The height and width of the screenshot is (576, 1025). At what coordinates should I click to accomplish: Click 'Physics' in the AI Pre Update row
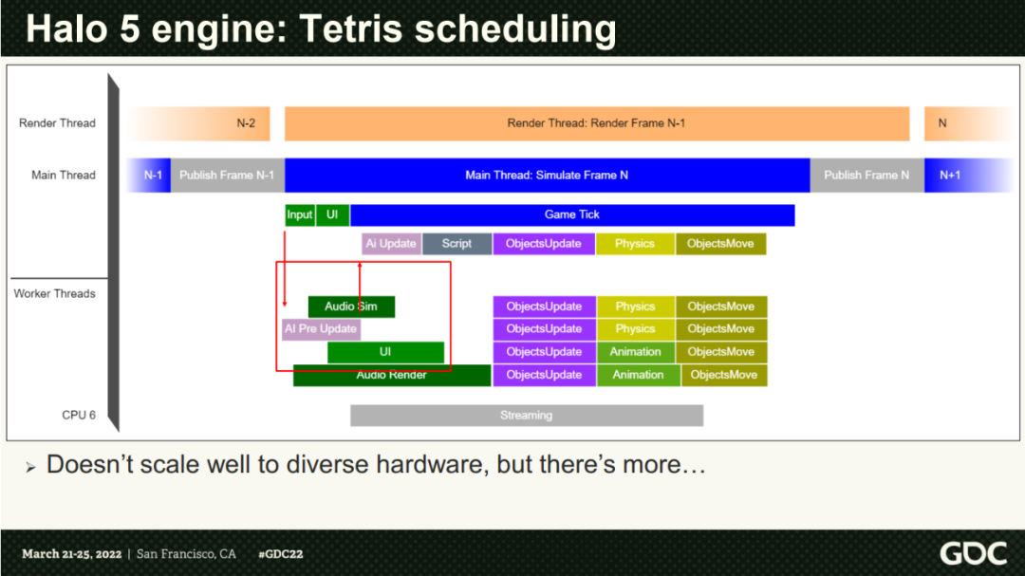pyautogui.click(x=635, y=329)
